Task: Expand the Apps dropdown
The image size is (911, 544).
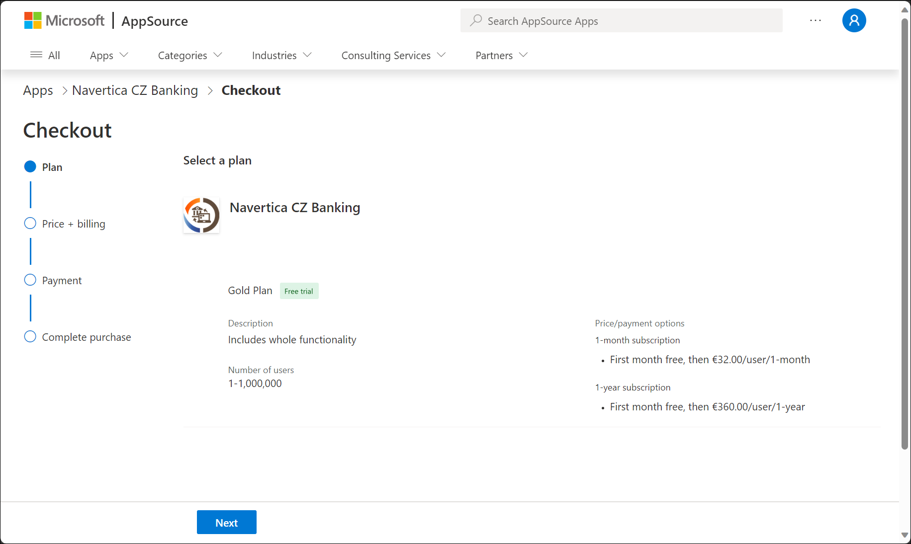Action: point(109,55)
